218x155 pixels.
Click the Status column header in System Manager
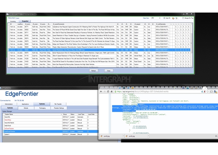coord(73,114)
